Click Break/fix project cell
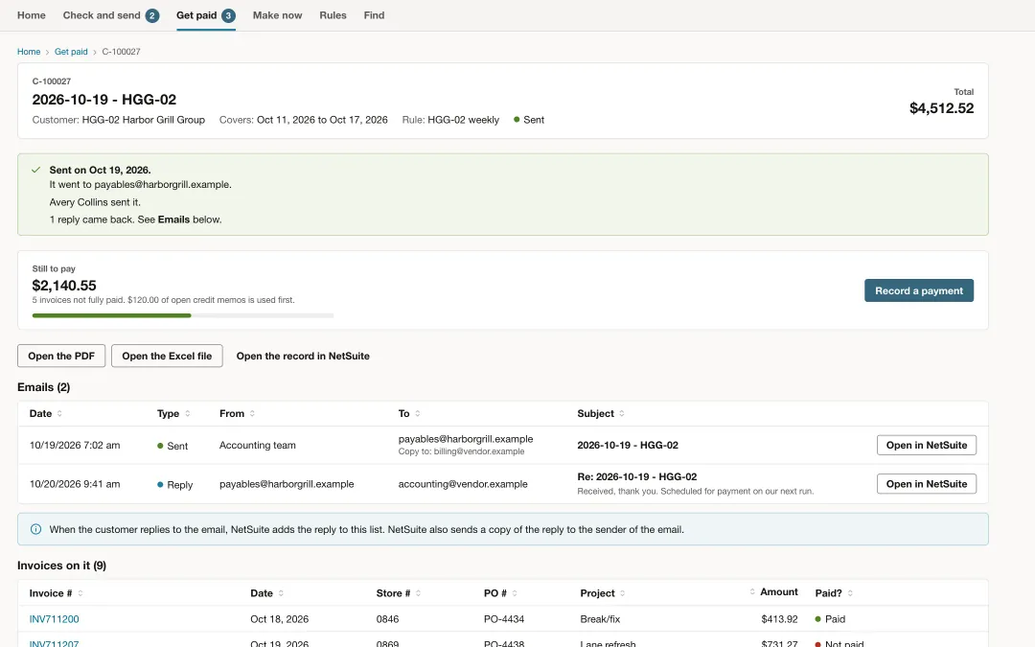The width and height of the screenshot is (1035, 647). pos(600,619)
